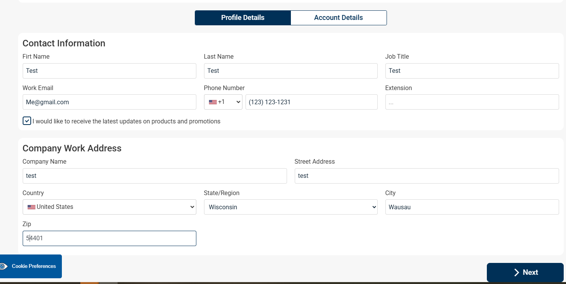Screen dimensions: 566x284
Task: Open the phone country code +1 dropdown
Action: pos(223,102)
